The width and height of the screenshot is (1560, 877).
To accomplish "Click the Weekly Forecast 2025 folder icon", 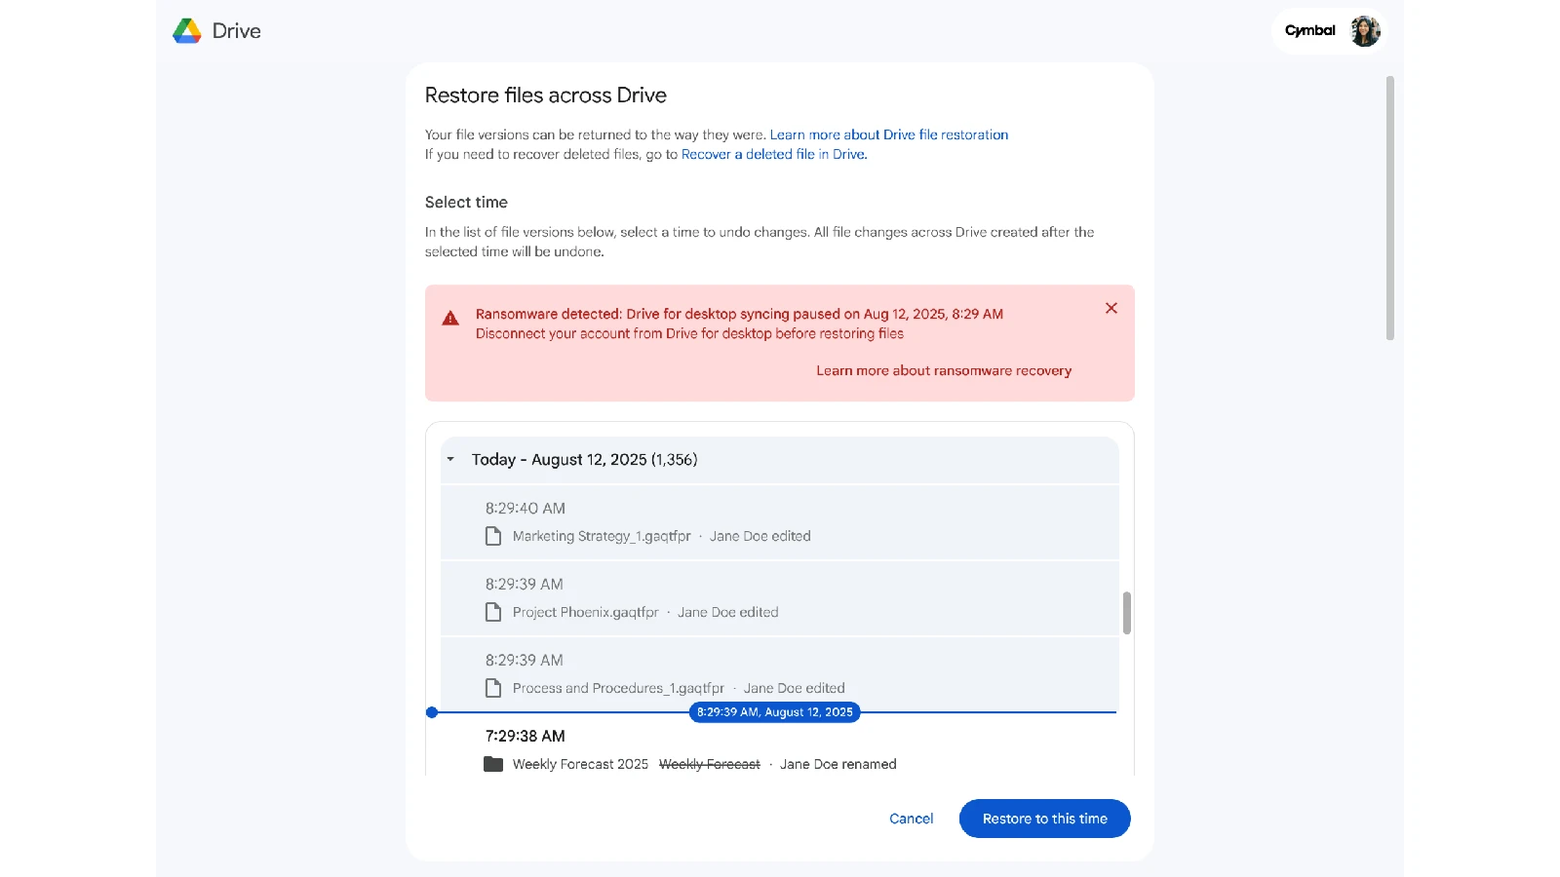I will [x=493, y=764].
